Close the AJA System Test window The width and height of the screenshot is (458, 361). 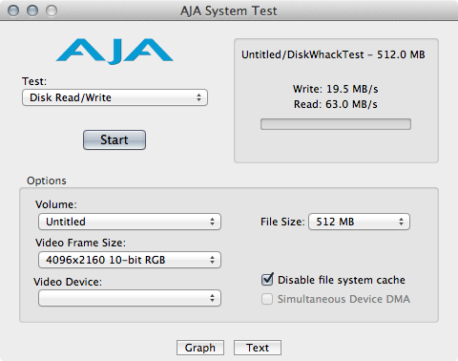point(13,11)
